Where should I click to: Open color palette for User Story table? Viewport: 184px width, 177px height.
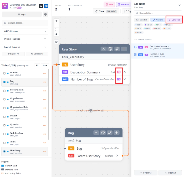(110, 49)
